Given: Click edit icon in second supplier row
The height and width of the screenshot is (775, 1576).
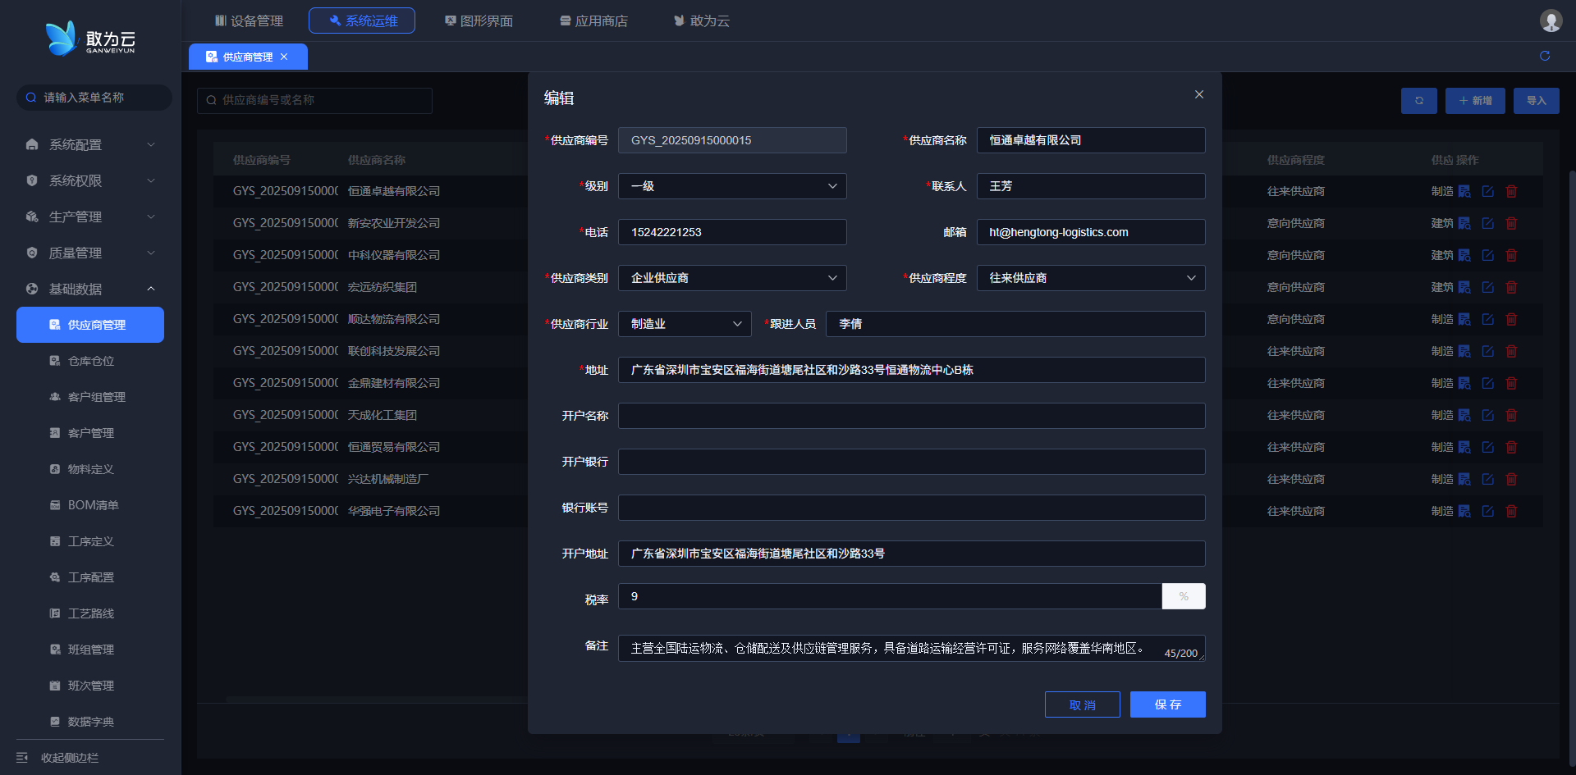Looking at the screenshot, I should click(x=1487, y=223).
